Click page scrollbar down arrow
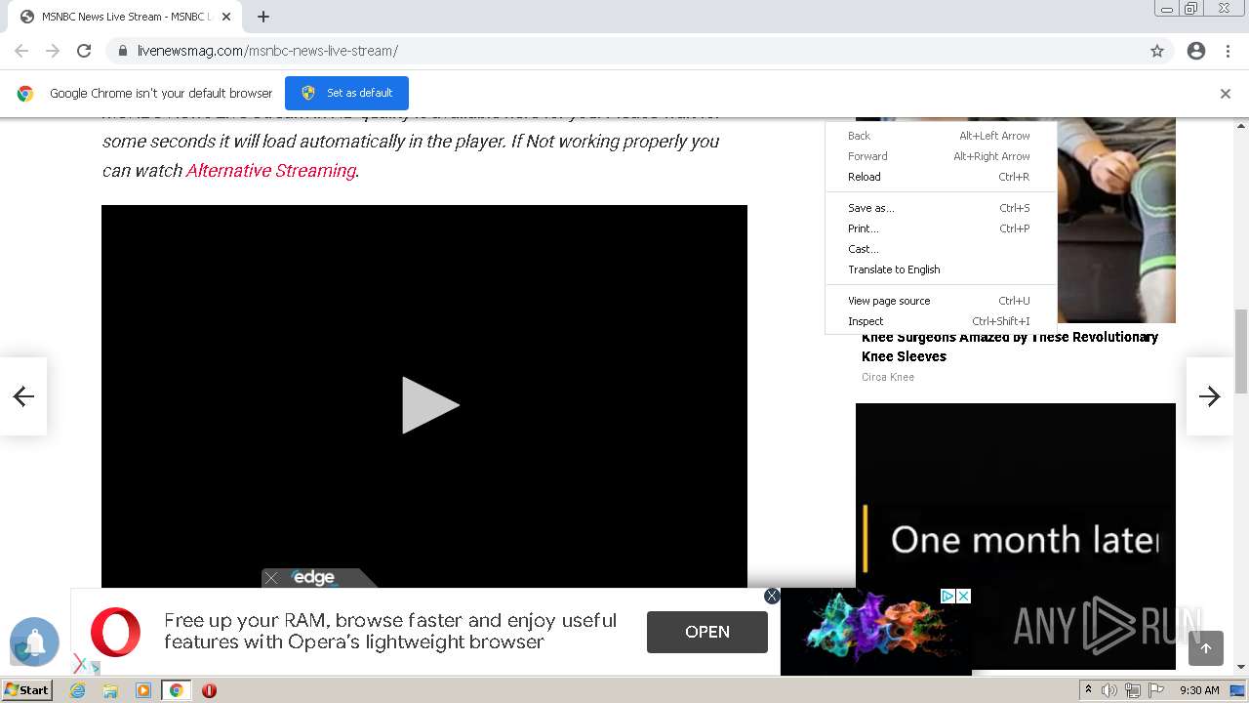Screen dimensions: 1249x703 [1241, 667]
